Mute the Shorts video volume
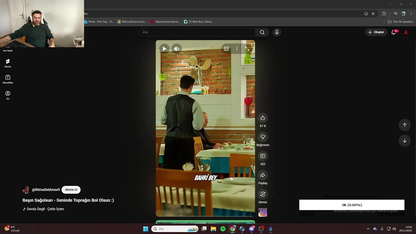This screenshot has width=416, height=234. tap(176, 49)
